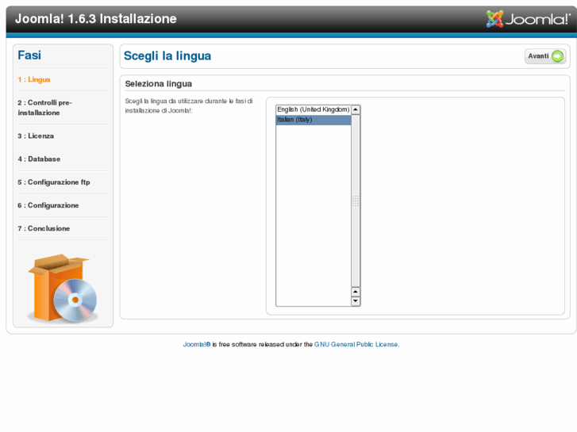Screen dimensions: 577x432
Task: Click the installation box and CD image
Action: coord(63,288)
